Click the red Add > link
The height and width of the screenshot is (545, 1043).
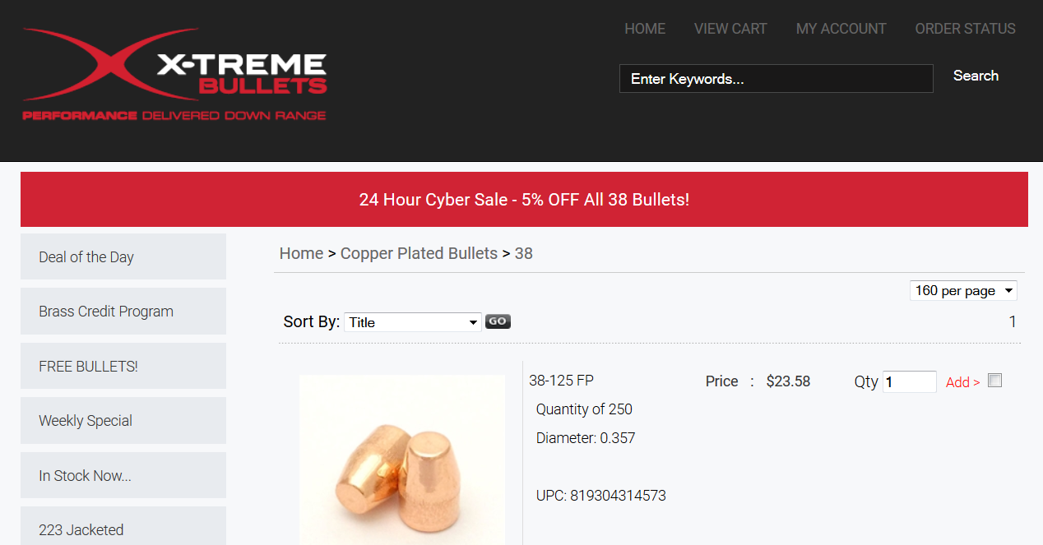(x=962, y=382)
